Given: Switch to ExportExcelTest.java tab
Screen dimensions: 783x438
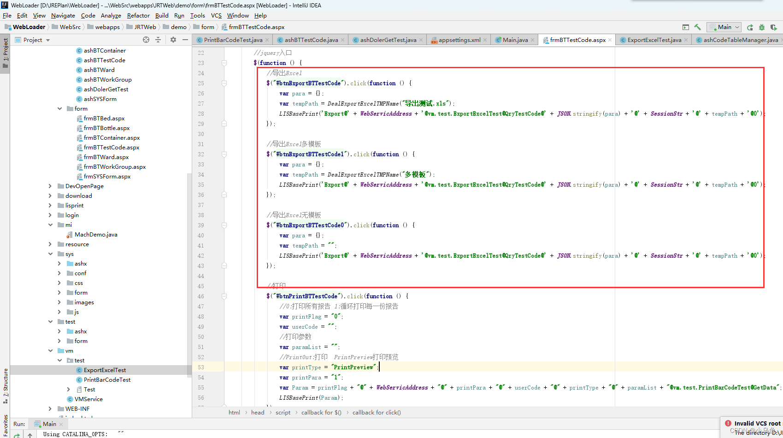Looking at the screenshot, I should (x=654, y=40).
